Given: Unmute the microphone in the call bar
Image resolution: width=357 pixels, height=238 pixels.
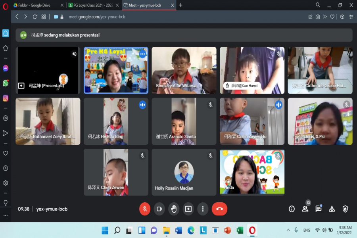Looking at the screenshot, I should (145, 209).
